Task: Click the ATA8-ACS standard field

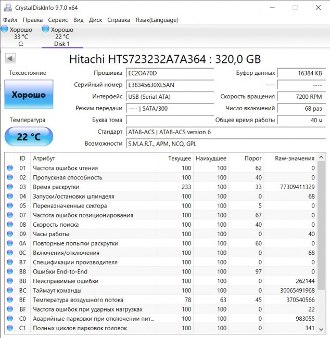Action: point(226,132)
